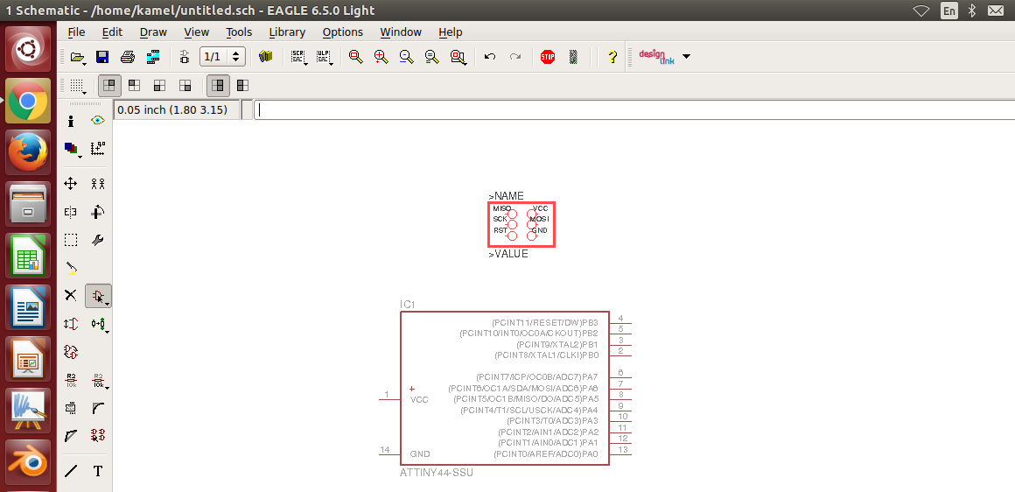
Task: Toggle the fifth active option button
Action: coord(218,85)
